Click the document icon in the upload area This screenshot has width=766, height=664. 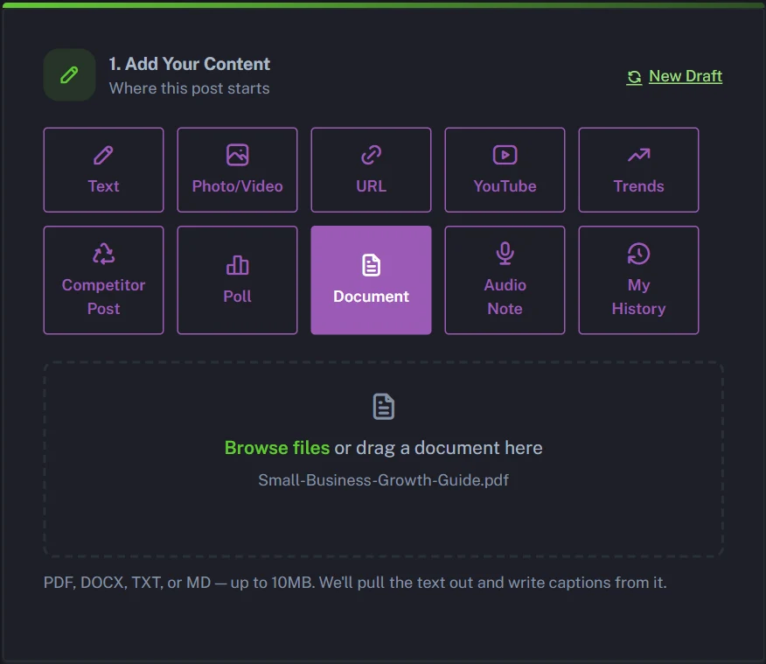click(x=384, y=407)
